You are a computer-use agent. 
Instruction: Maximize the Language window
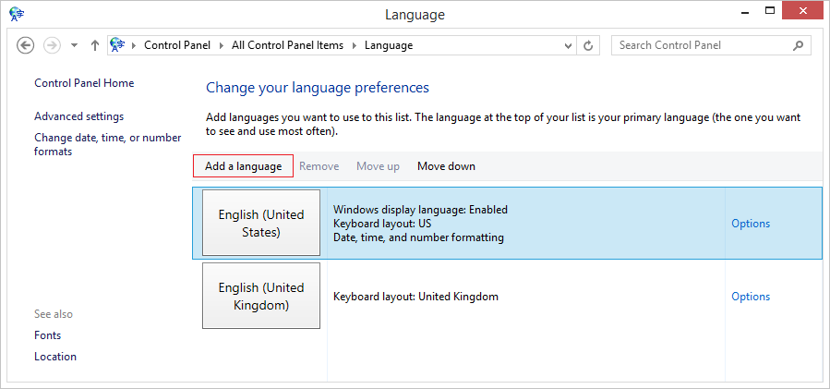click(x=770, y=10)
